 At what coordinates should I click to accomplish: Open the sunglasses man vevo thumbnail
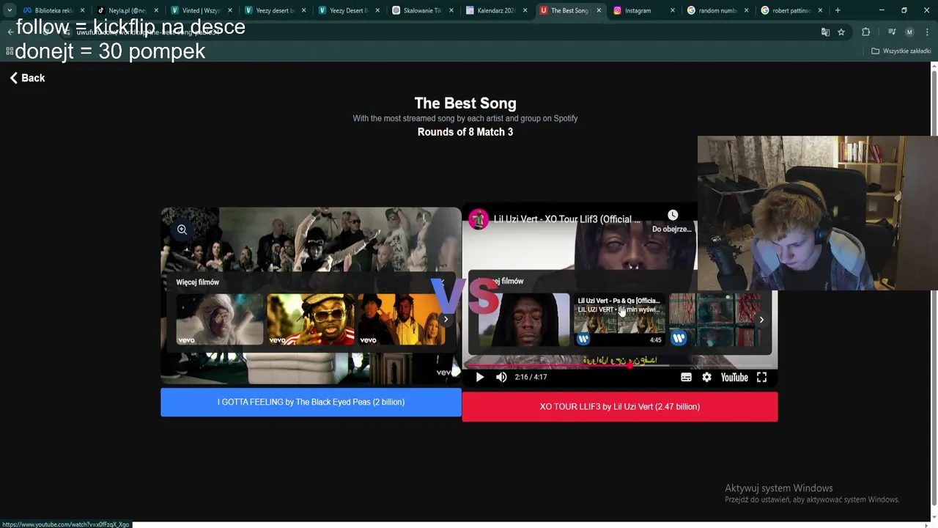(x=311, y=319)
